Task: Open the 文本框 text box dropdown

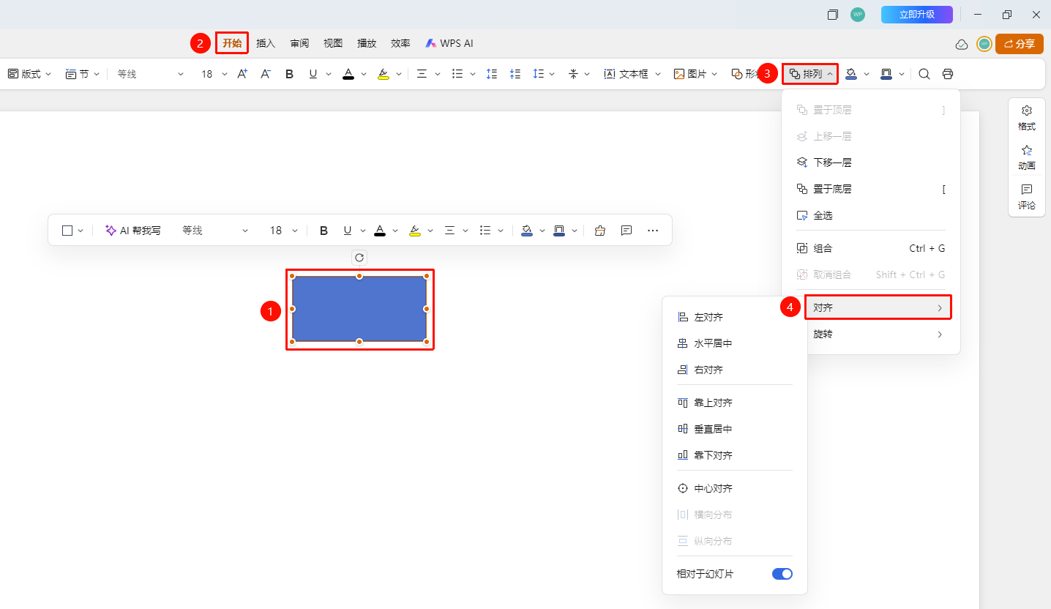Action: click(x=632, y=74)
